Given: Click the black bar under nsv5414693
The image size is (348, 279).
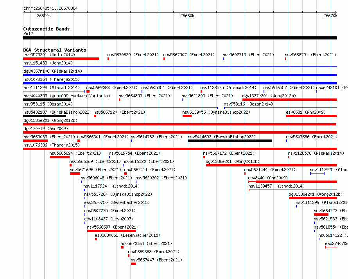Looking at the screenshot, I should pyautogui.click(x=230, y=141).
